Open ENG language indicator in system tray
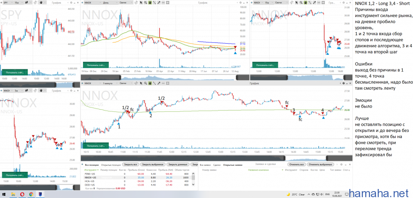The height and width of the screenshot is (198, 413). point(327,194)
